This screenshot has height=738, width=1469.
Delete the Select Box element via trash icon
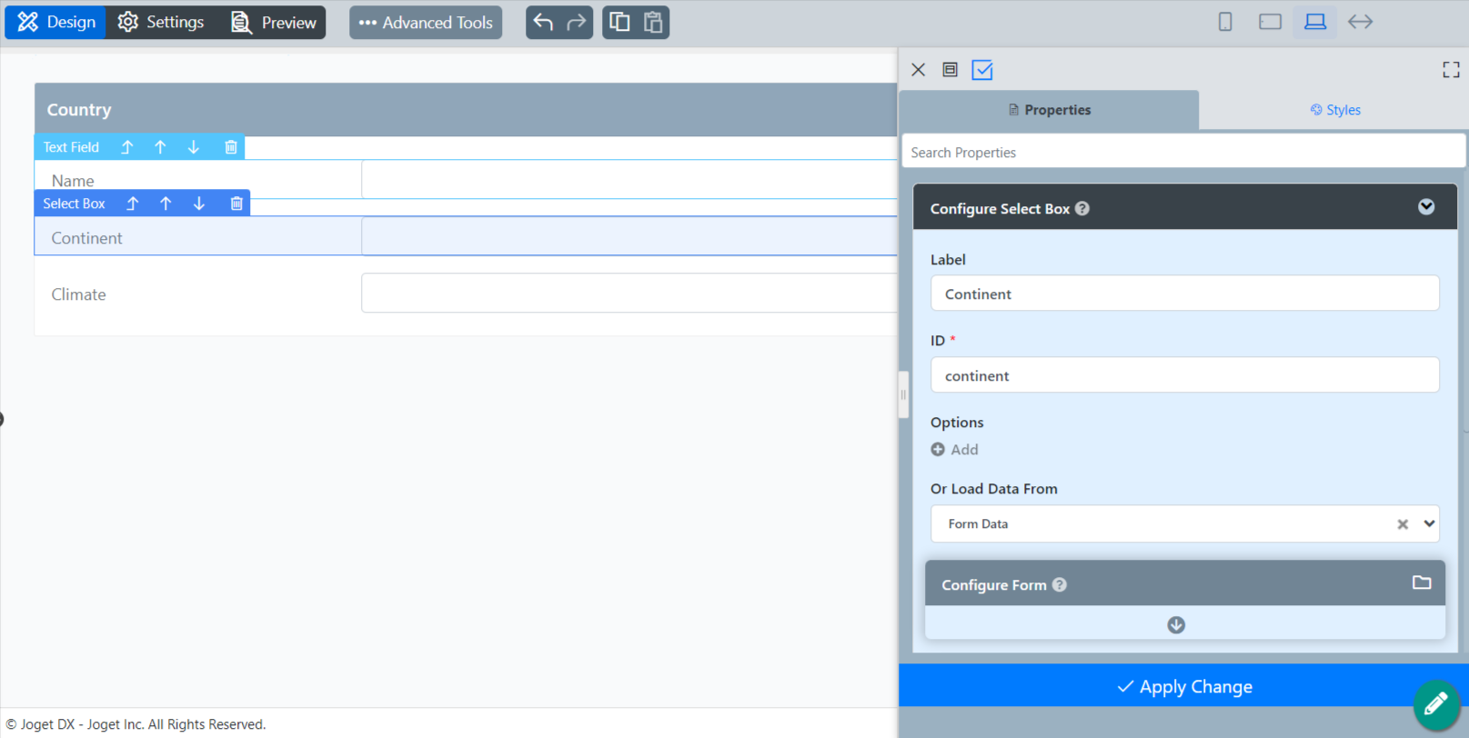tap(236, 204)
